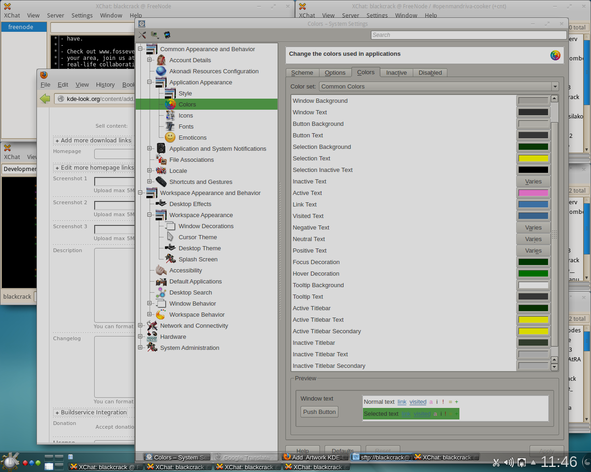The image size is (591, 472).
Task: Switch to Google Translate task in taskbar
Action: (x=246, y=457)
